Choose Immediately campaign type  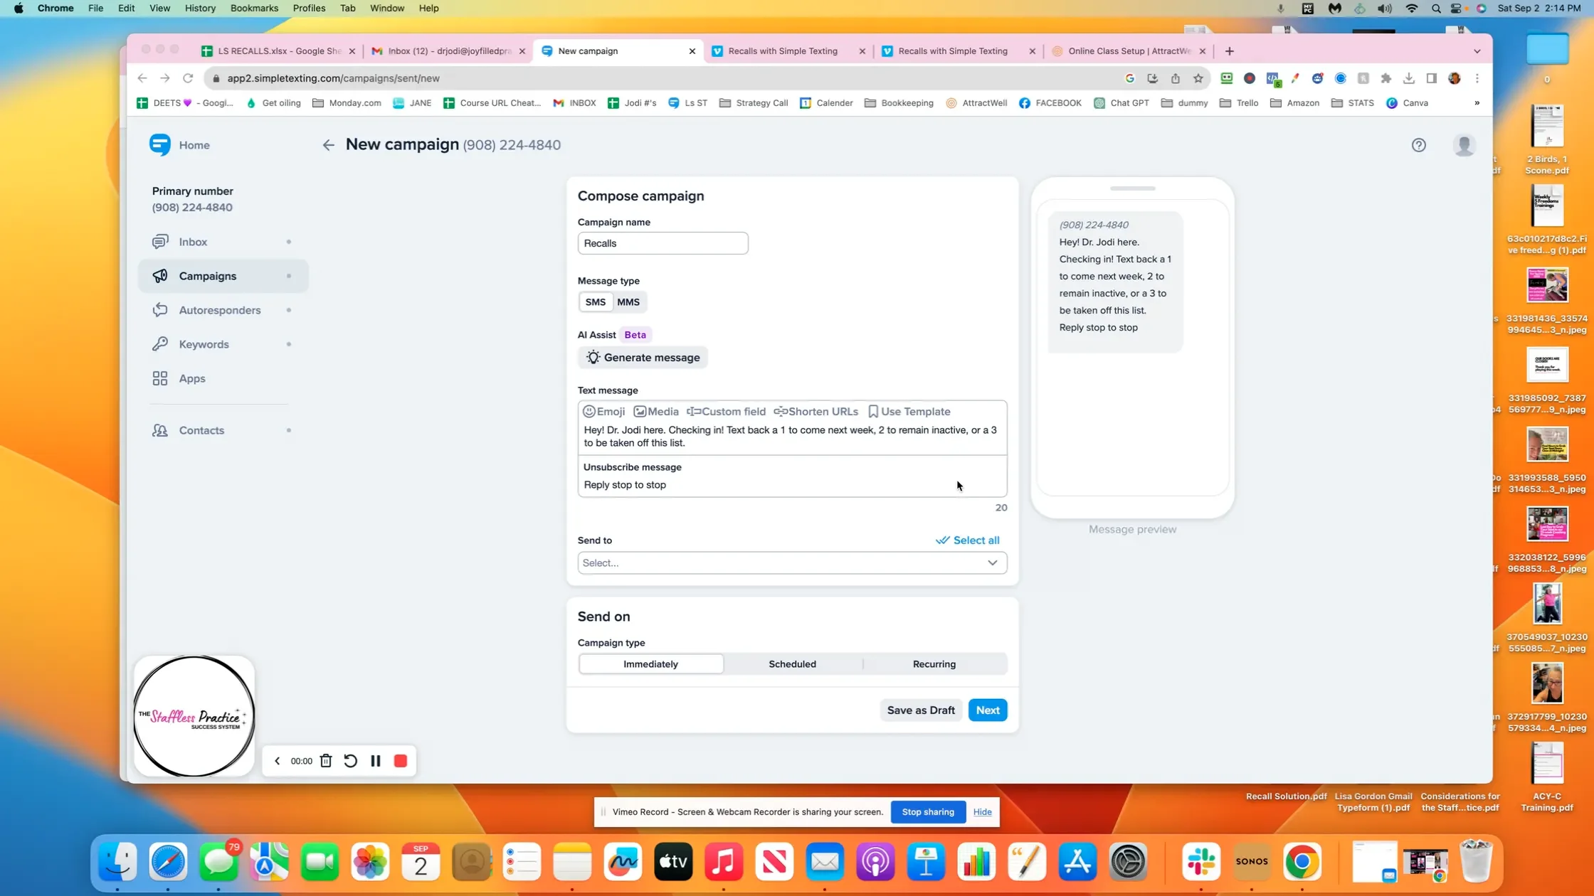(x=650, y=664)
